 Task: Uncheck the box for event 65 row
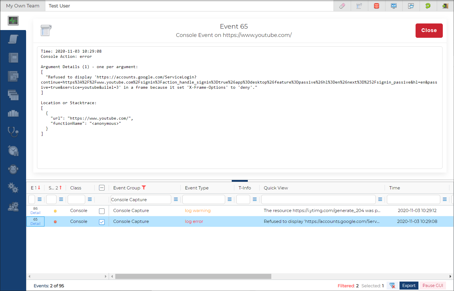coord(102,222)
